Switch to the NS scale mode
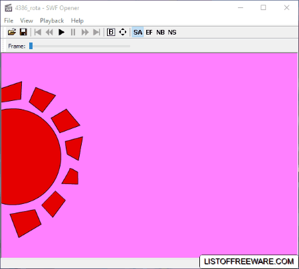 tap(172, 33)
